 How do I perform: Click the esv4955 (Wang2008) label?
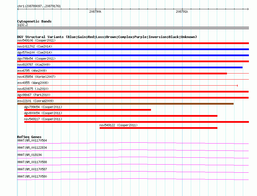(33, 83)
